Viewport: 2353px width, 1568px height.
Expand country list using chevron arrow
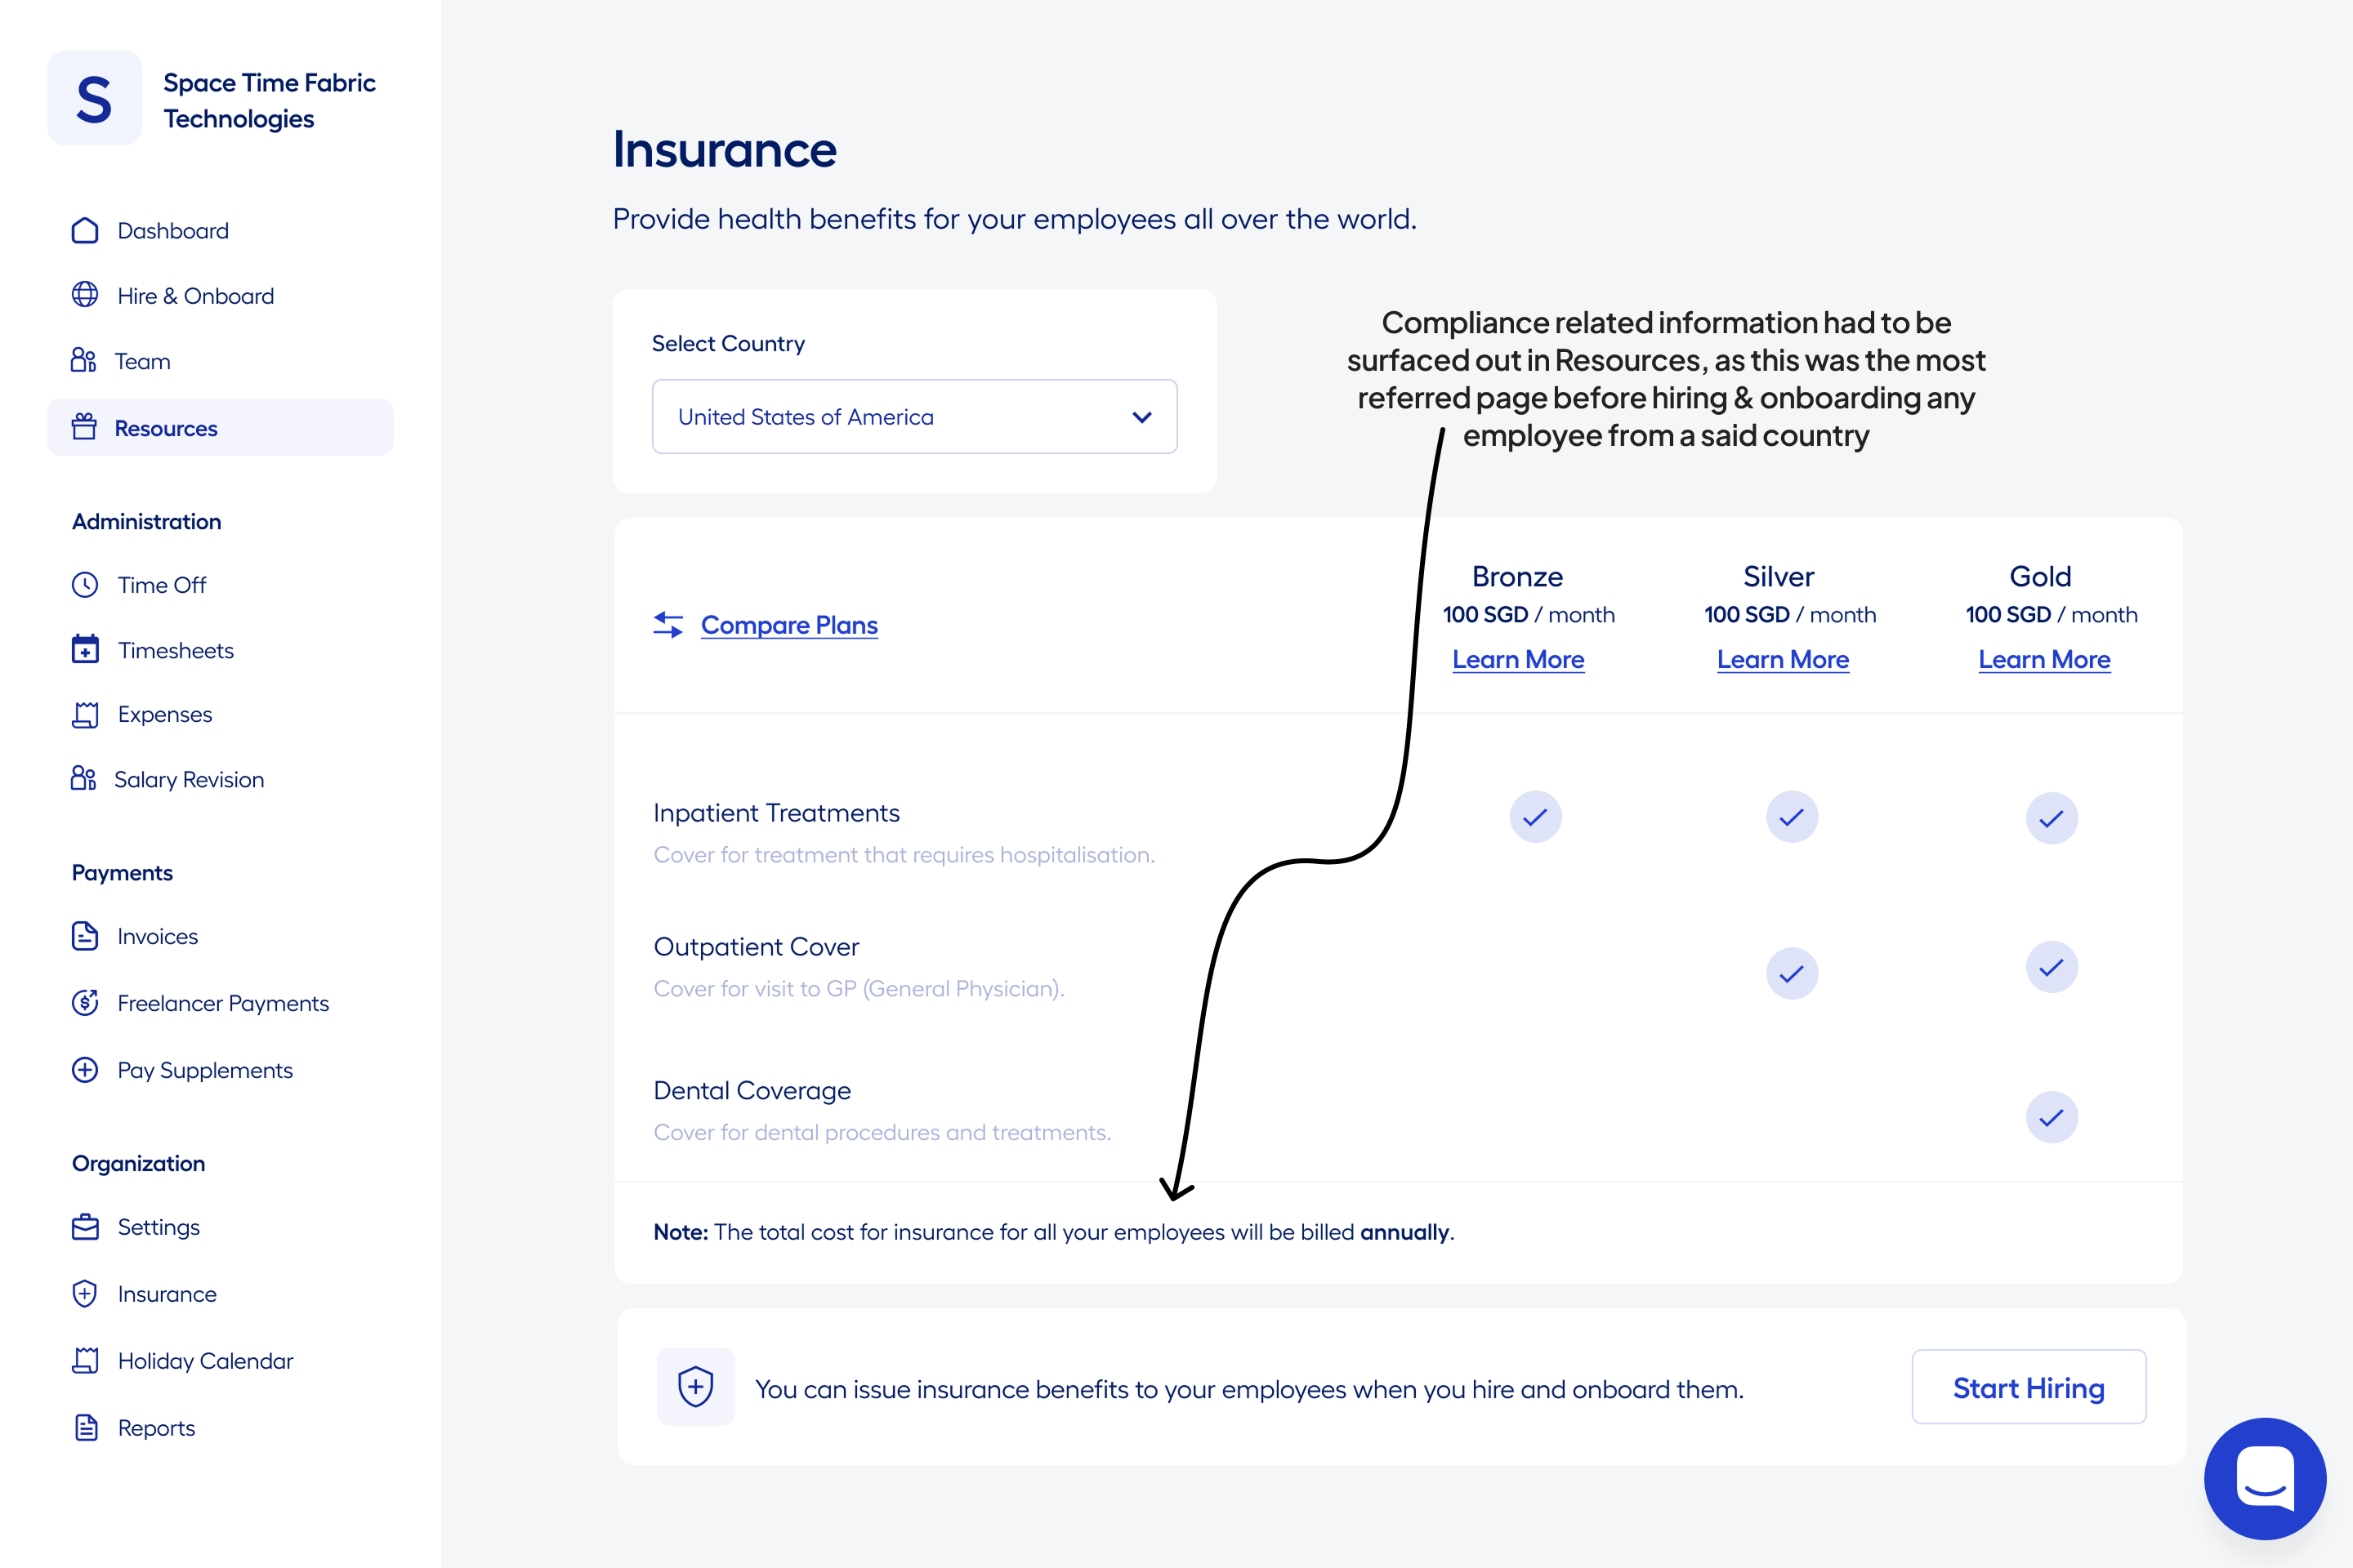(x=1141, y=417)
